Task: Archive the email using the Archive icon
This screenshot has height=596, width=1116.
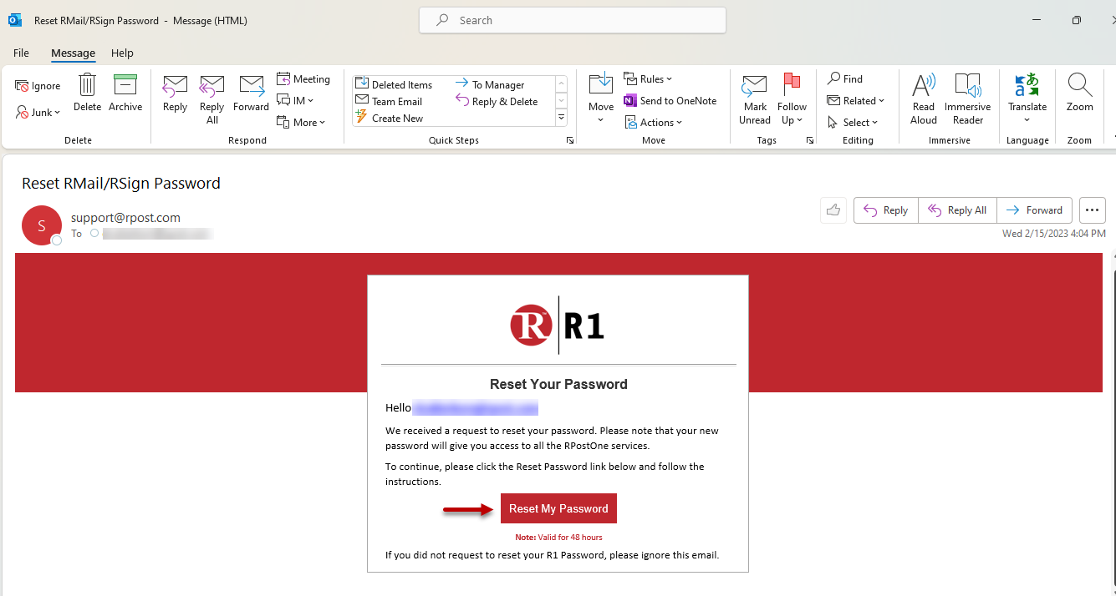Action: click(125, 93)
